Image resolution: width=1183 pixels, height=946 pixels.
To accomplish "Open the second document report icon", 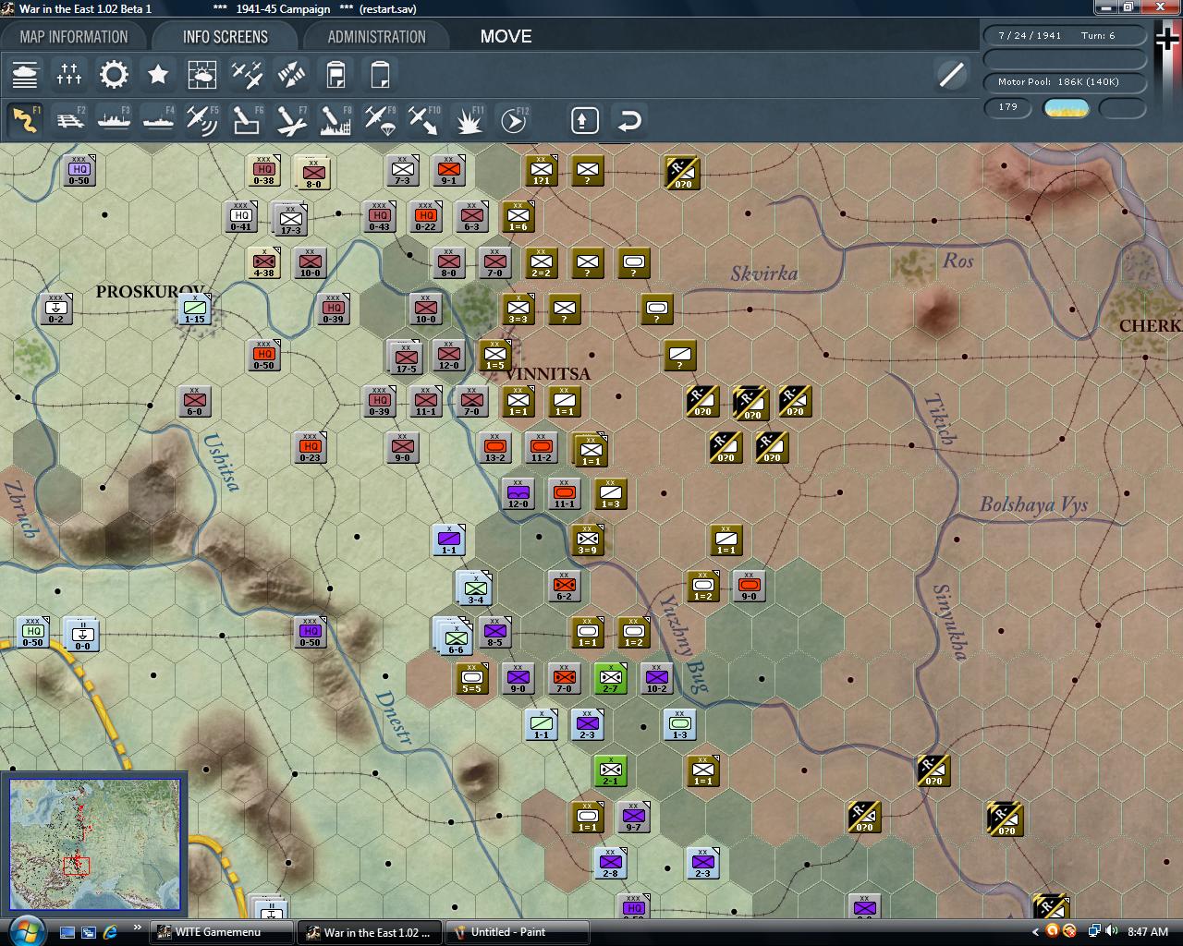I will (380, 74).
